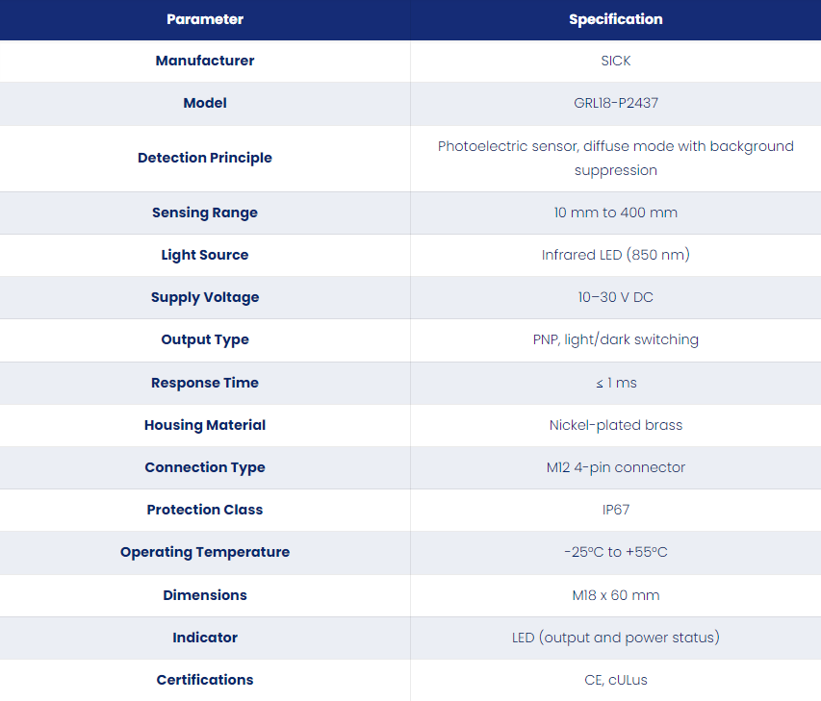Click the diffuse mode background suppression text

point(616,158)
